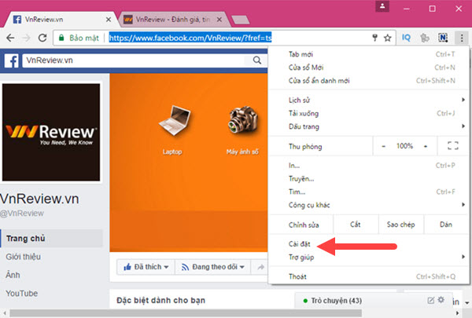Open Cài đặt settings menu item
Viewport: 472px width, 318px height.
(368, 244)
